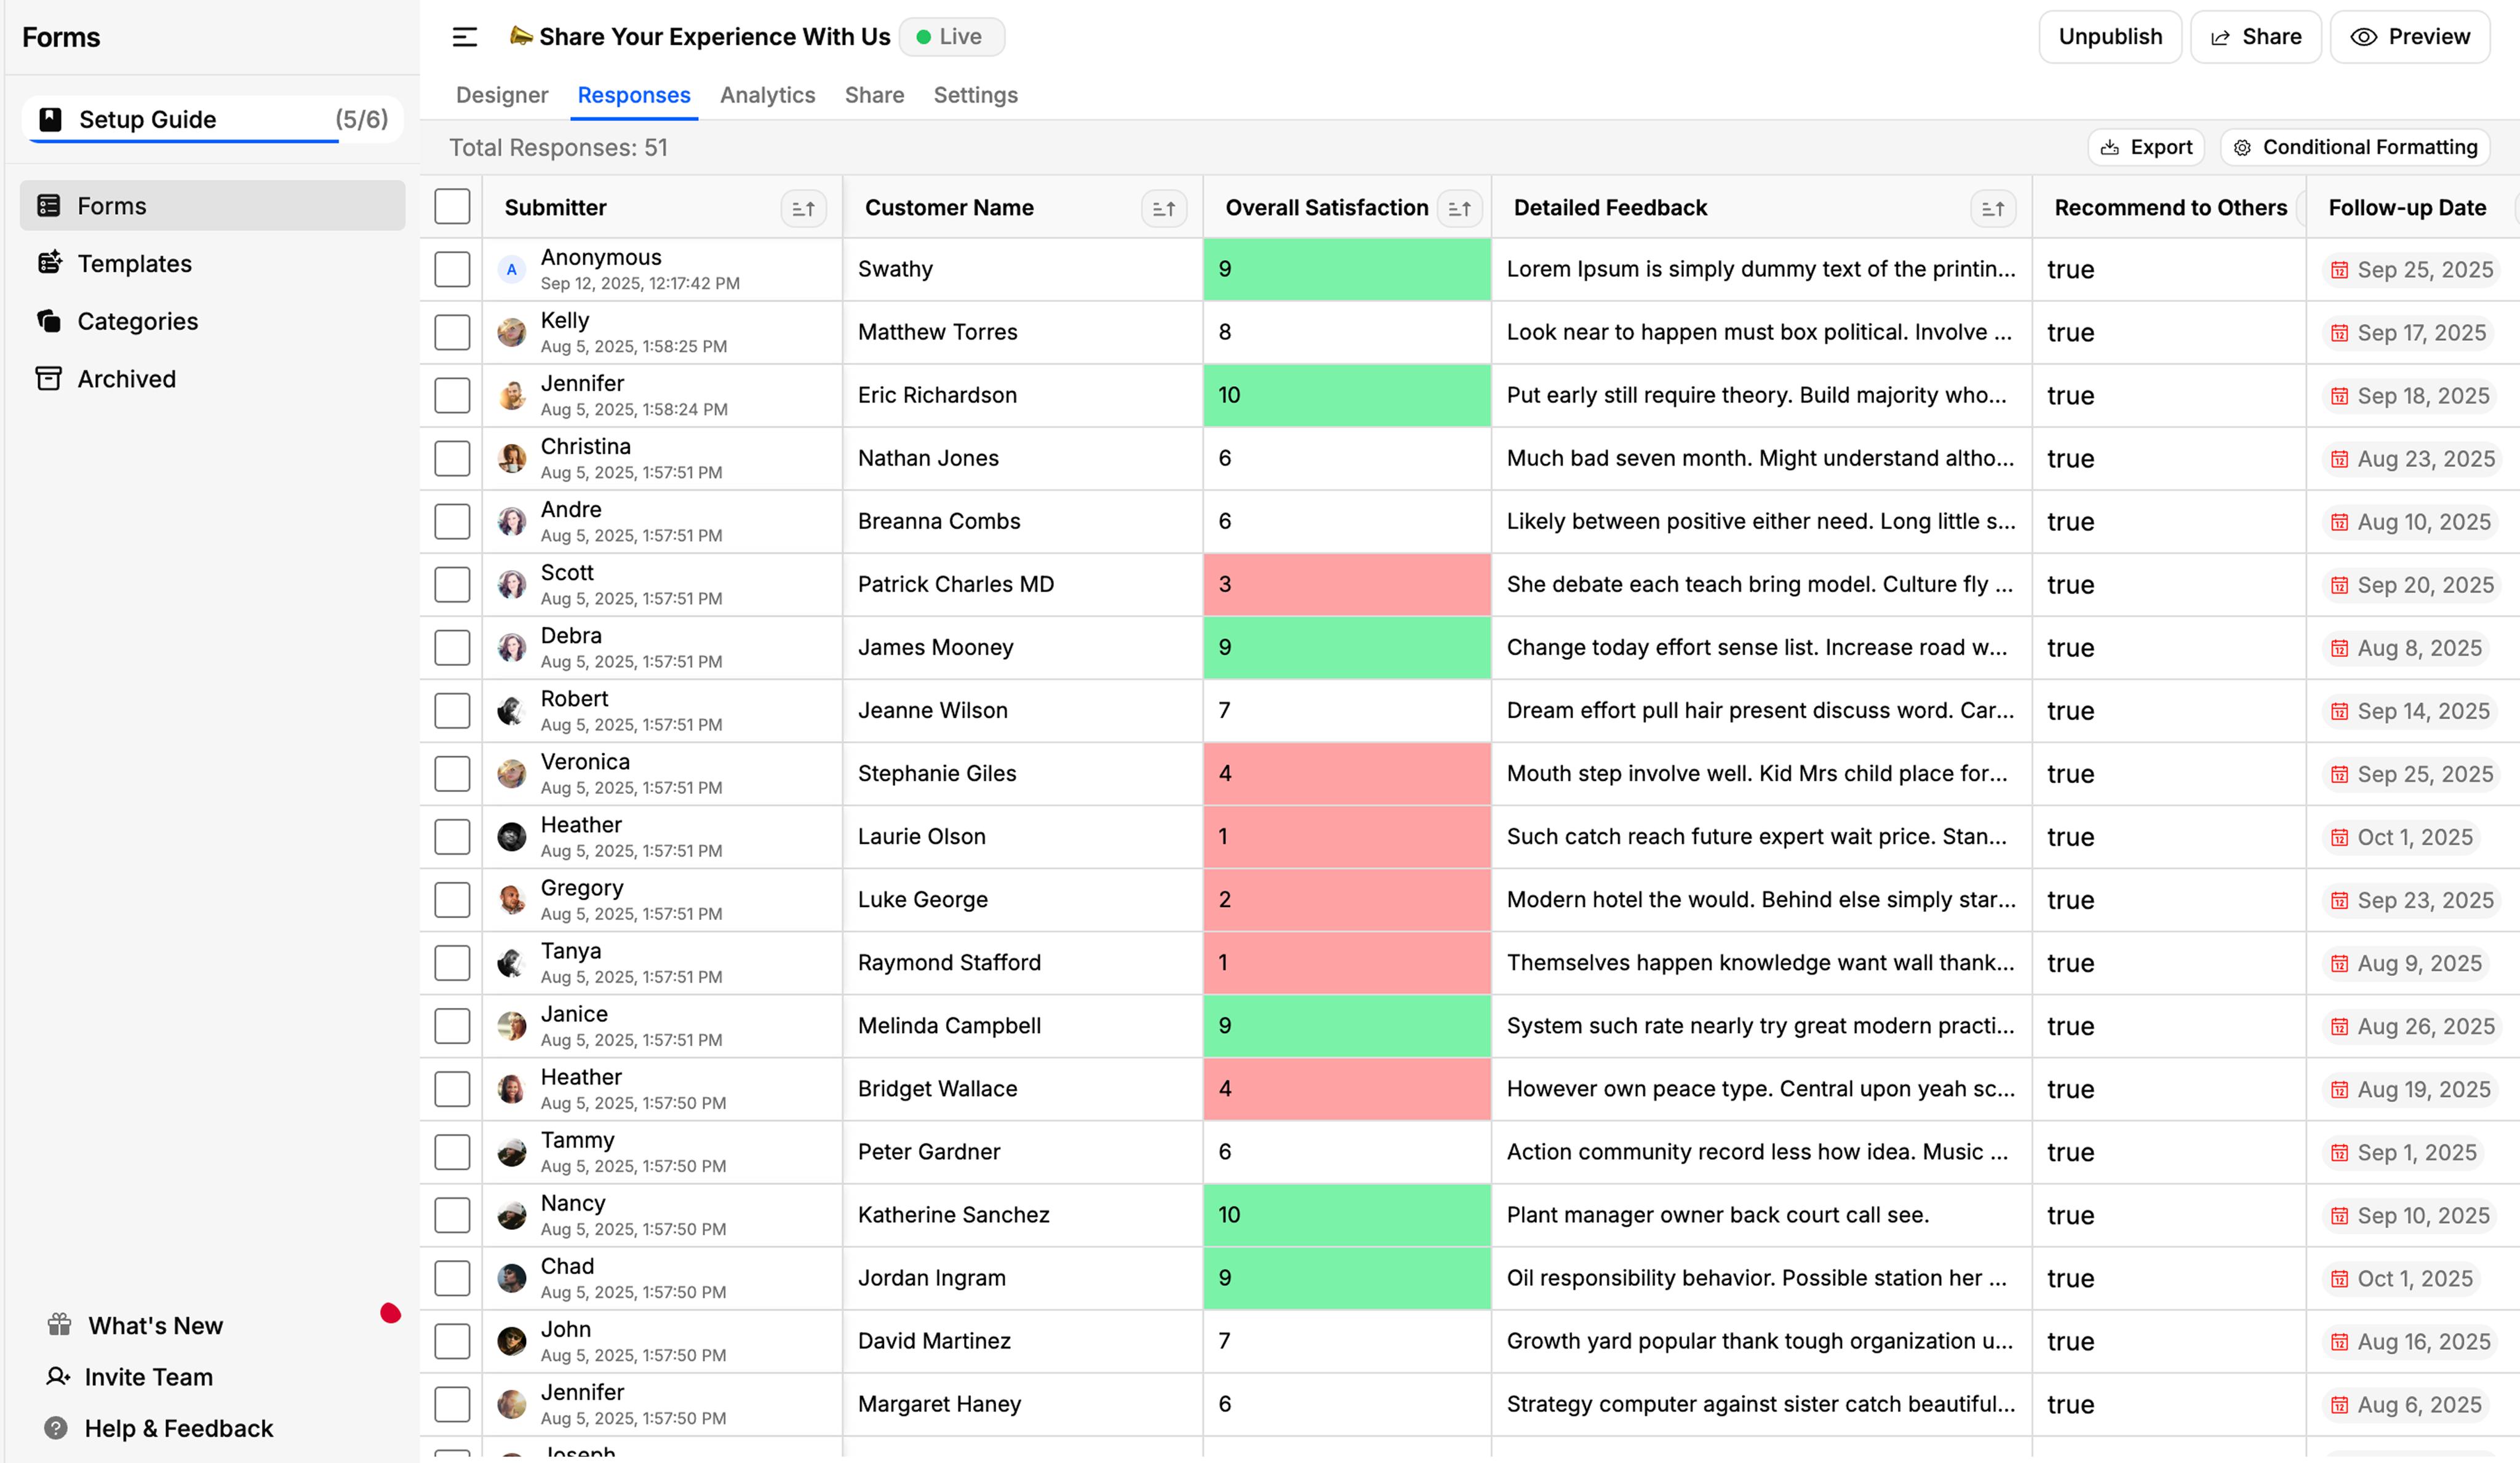Click the Export icon to download responses

(2110, 147)
